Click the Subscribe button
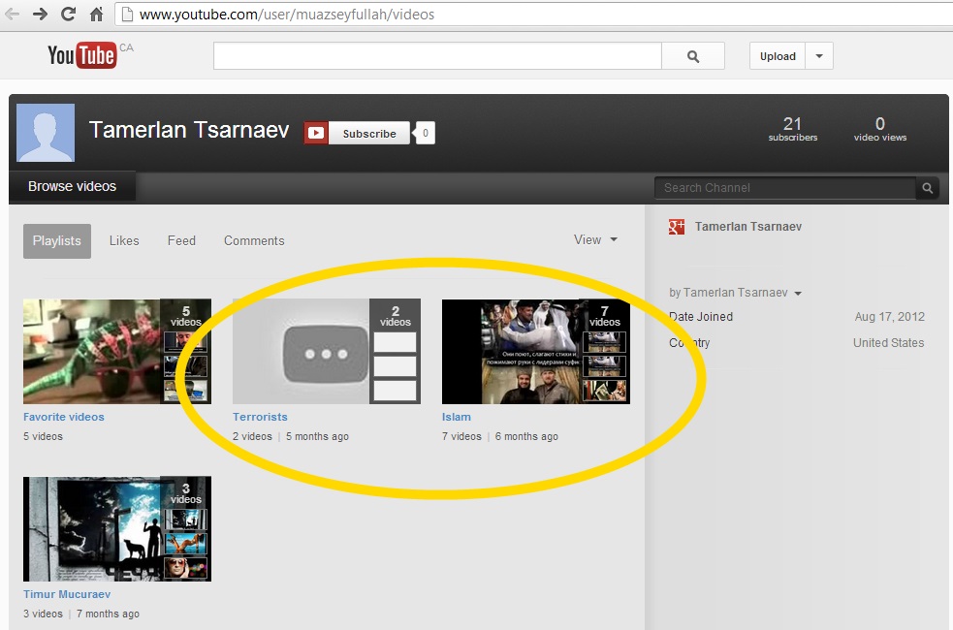Screen dimensions: 953x630 coord(369,133)
